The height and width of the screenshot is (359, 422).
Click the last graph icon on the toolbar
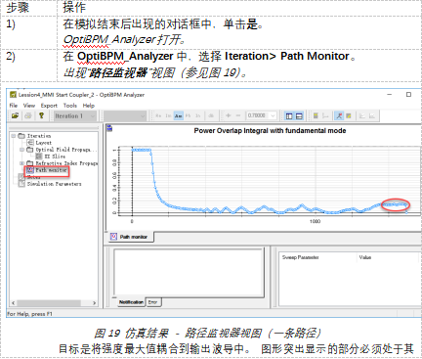pyautogui.click(x=372, y=115)
